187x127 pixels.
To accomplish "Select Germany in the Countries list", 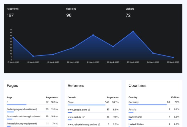I will point(133,102).
